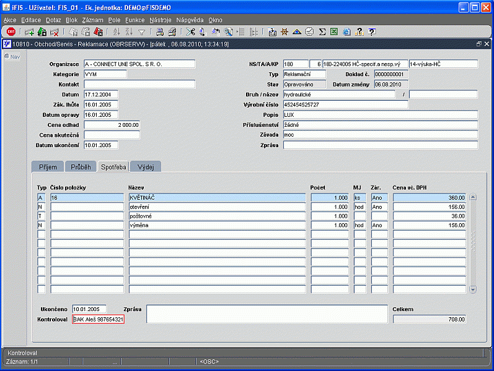
Task: Click the print setup icon
Action: 172,32
